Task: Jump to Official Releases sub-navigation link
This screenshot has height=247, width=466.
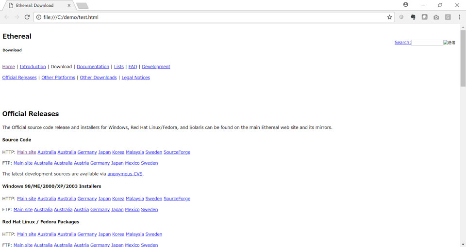Action: coord(19,77)
